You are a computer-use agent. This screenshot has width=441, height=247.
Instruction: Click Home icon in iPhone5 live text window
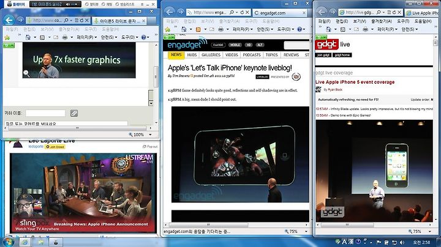pos(28,37)
